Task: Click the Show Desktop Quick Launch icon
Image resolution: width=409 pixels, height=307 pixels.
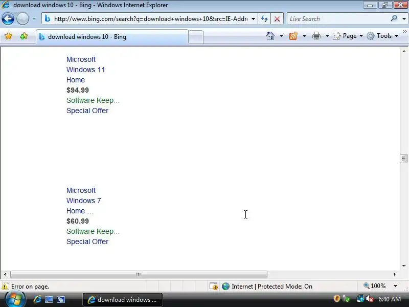Action: coord(49,299)
